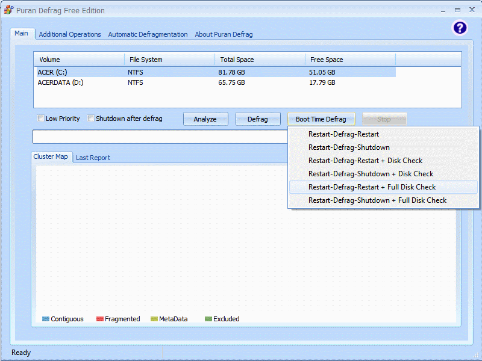Click the Analyze button
Screen dimensions: 482x361
[x=205, y=119]
